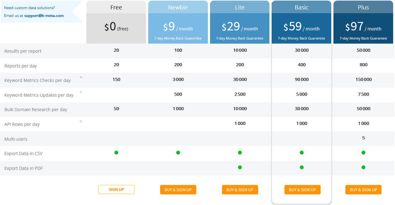Click the Results per report label
Screen dimensions: 395x205
click(x=23, y=51)
